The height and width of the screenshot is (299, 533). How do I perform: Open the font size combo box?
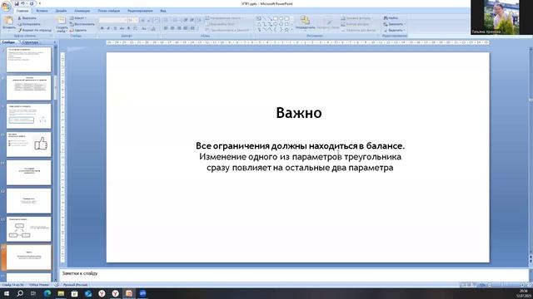[133, 20]
